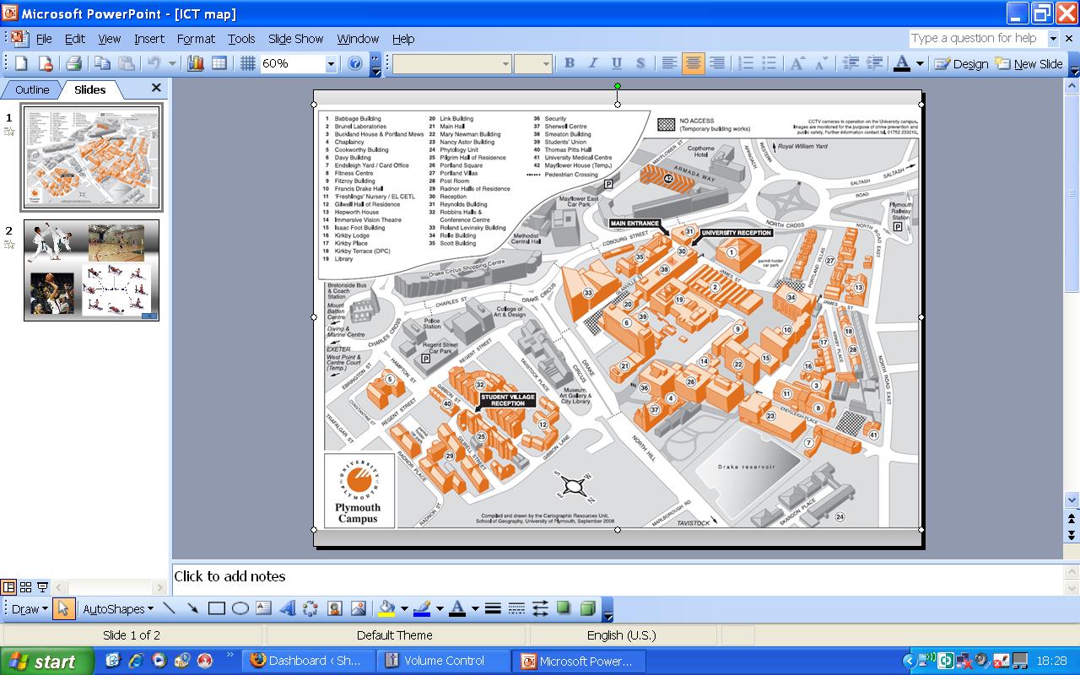Toggle the Select Objects pointer tool
The height and width of the screenshot is (675, 1080).
pos(63,608)
